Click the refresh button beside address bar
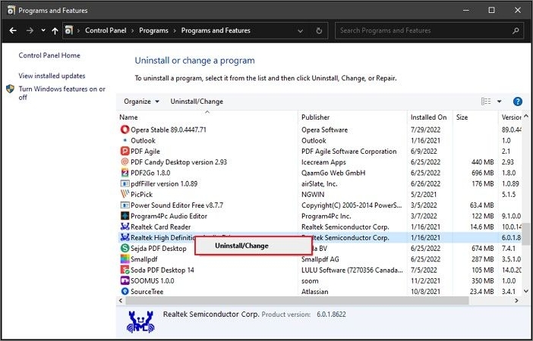 320,31
